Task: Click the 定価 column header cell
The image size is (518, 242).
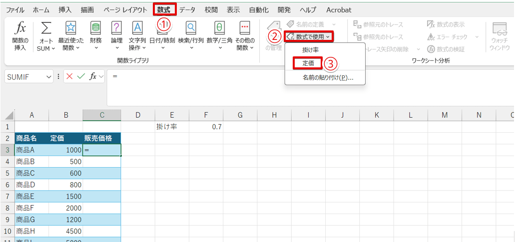Action: [x=66, y=138]
